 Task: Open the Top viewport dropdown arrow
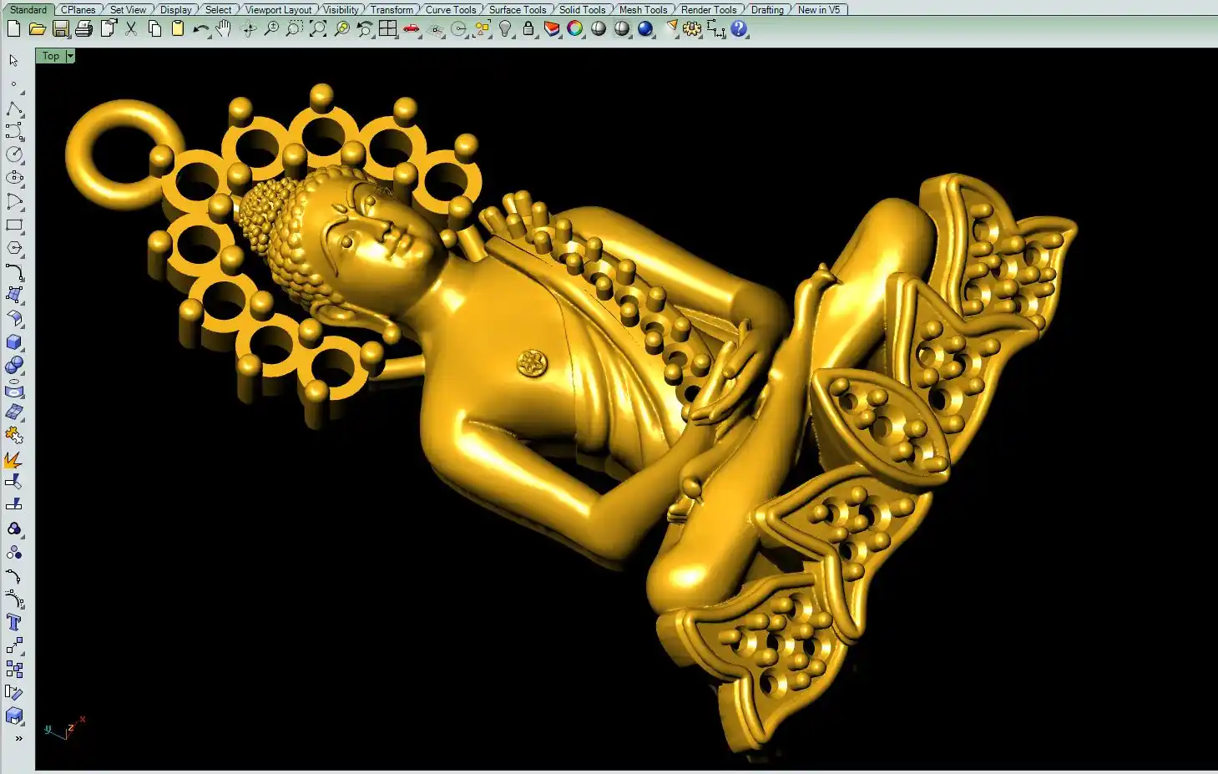tap(70, 56)
